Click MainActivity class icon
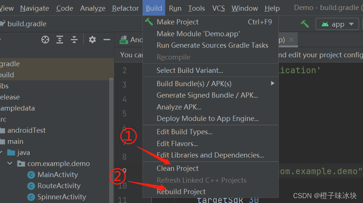 click(31, 175)
